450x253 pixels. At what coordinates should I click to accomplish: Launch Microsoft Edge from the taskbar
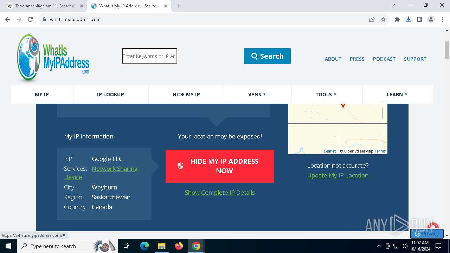[144, 246]
